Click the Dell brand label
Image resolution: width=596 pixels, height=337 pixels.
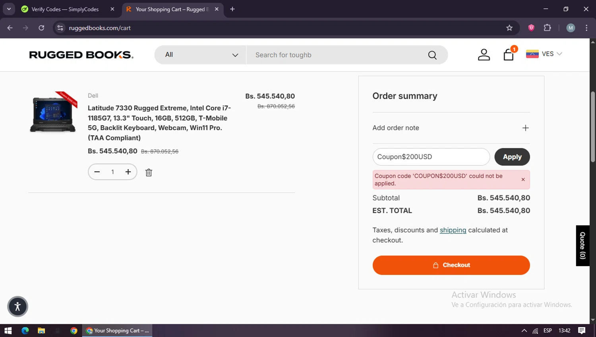coord(93,95)
